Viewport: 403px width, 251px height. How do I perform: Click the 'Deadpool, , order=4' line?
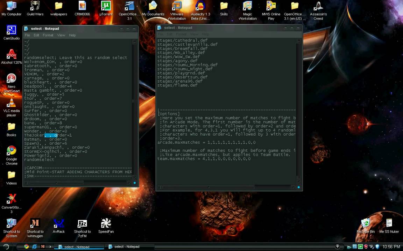tap(48, 86)
